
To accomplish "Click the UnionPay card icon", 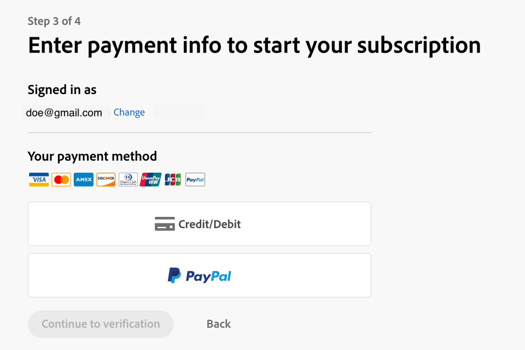I will (150, 179).
